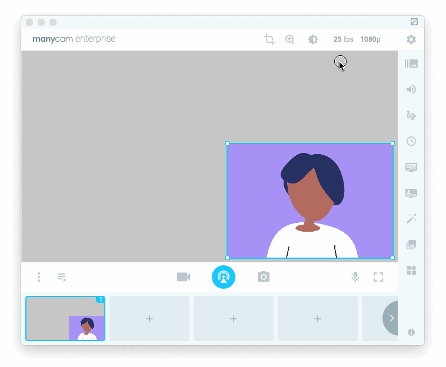Select the crop tool icon
This screenshot has width=446, height=367.
(269, 39)
